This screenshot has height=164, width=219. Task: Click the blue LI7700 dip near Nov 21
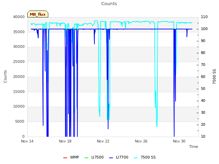94,44
